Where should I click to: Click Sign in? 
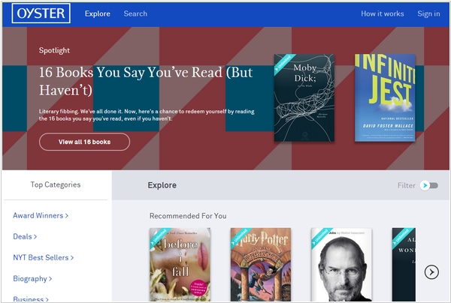click(x=428, y=13)
